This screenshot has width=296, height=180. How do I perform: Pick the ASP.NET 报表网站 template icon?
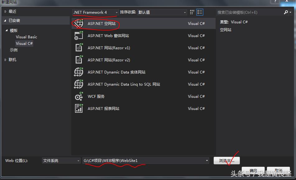[x=79, y=108]
